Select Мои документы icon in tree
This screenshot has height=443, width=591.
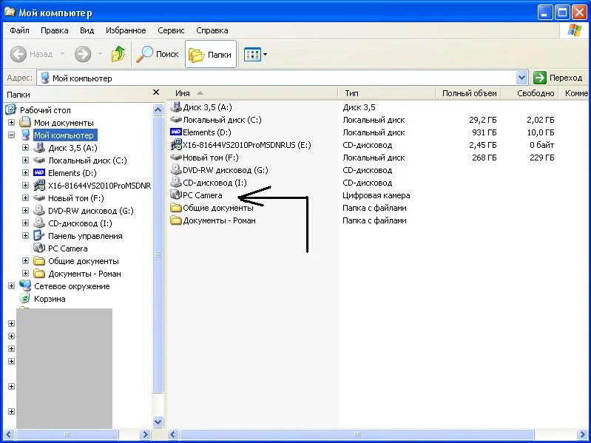pyautogui.click(x=25, y=123)
